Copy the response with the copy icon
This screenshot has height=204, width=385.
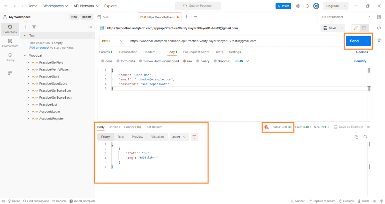(x=356, y=137)
